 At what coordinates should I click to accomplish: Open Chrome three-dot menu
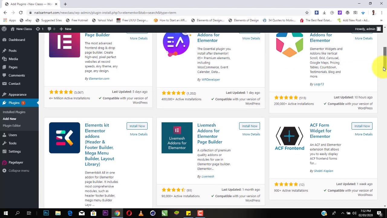[x=382, y=12]
